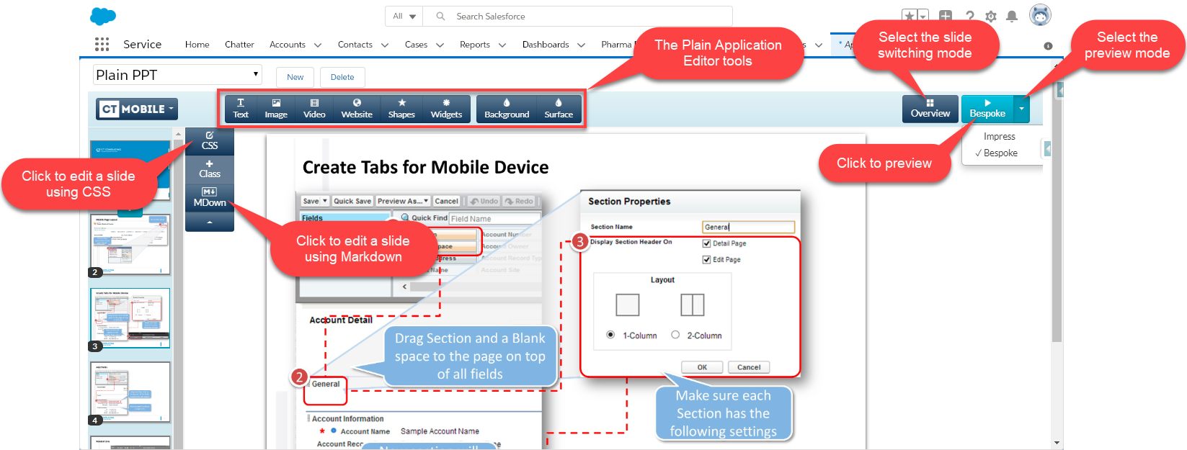
Task: Select slide 3 thumbnail
Action: coord(130,318)
